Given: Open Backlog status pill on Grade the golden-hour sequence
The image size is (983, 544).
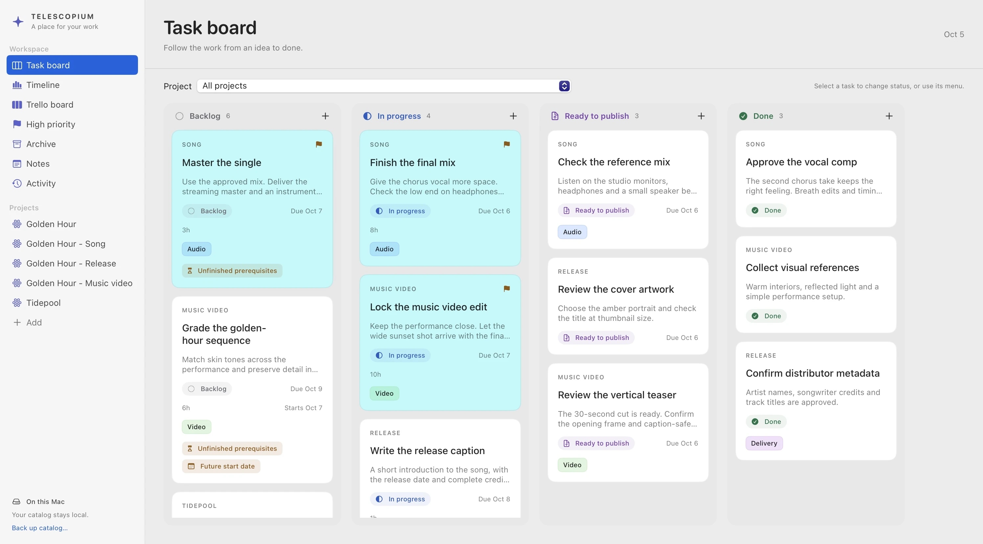Looking at the screenshot, I should click(x=207, y=388).
